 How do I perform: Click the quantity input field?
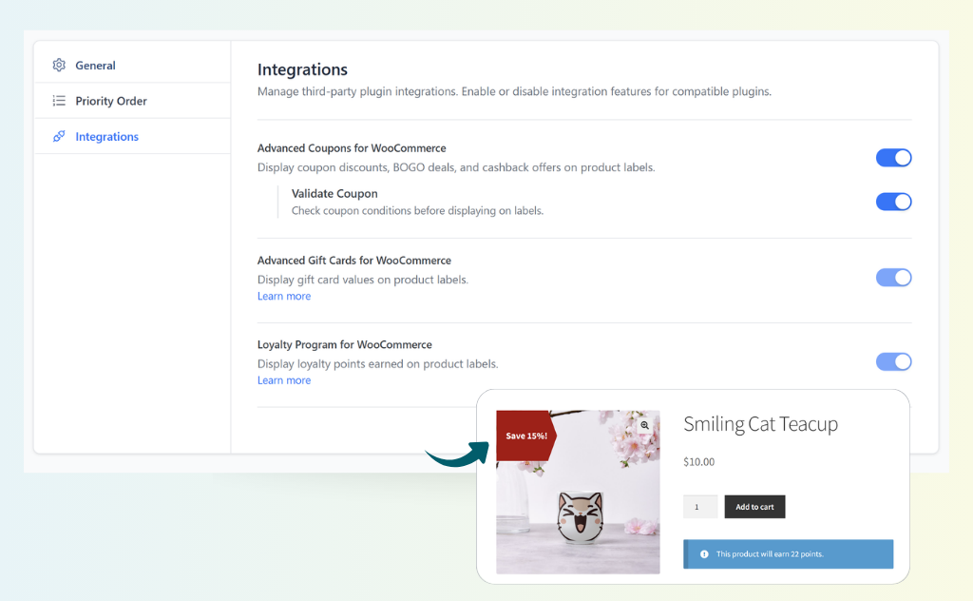(x=700, y=506)
